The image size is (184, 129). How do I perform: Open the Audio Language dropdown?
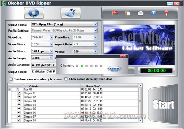click(x=43, y=65)
